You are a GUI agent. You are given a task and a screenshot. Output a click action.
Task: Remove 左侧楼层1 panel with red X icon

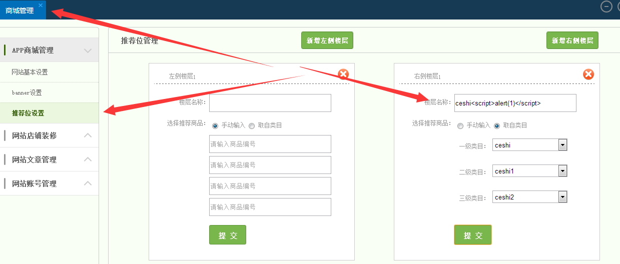343,74
